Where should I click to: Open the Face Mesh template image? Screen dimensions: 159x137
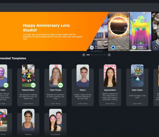click(x=4, y=76)
